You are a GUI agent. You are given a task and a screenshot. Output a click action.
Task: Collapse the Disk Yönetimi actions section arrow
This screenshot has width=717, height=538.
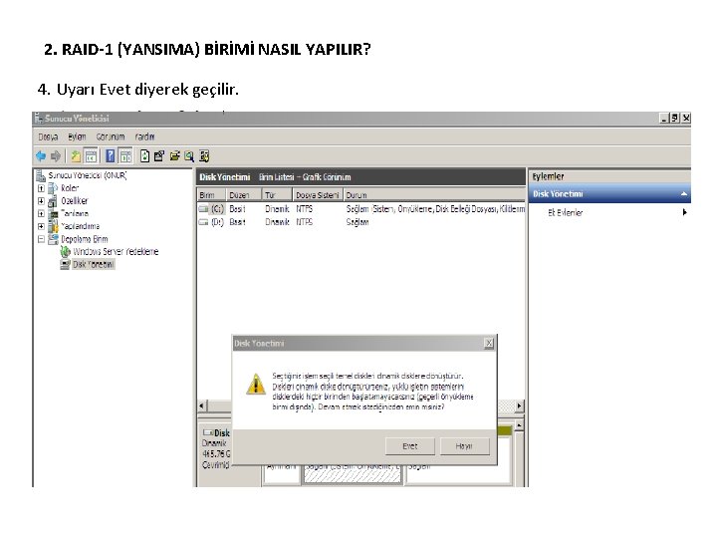(x=683, y=194)
